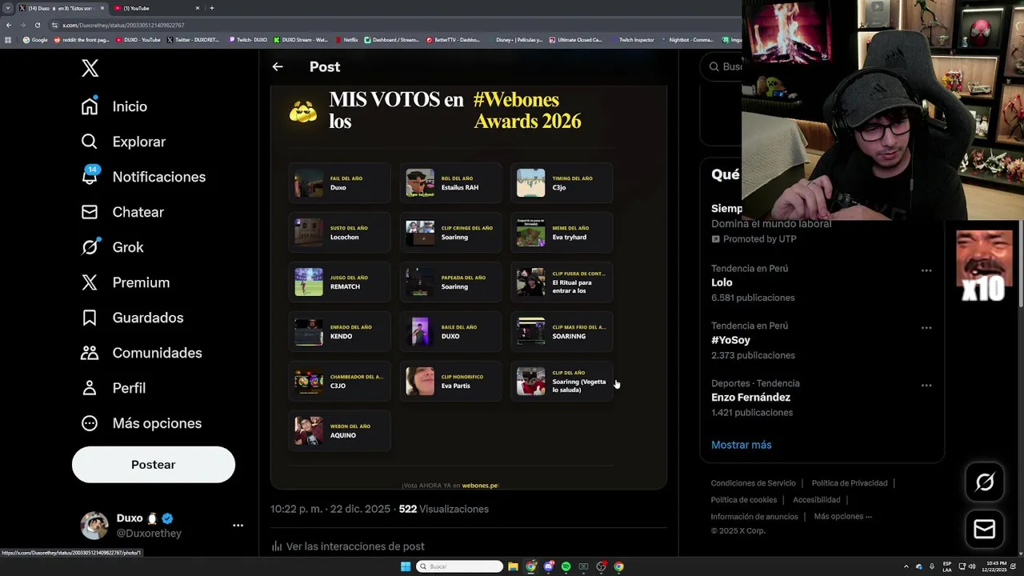Open Información de anuncios footer link
This screenshot has width=1024, height=576.
click(x=754, y=517)
